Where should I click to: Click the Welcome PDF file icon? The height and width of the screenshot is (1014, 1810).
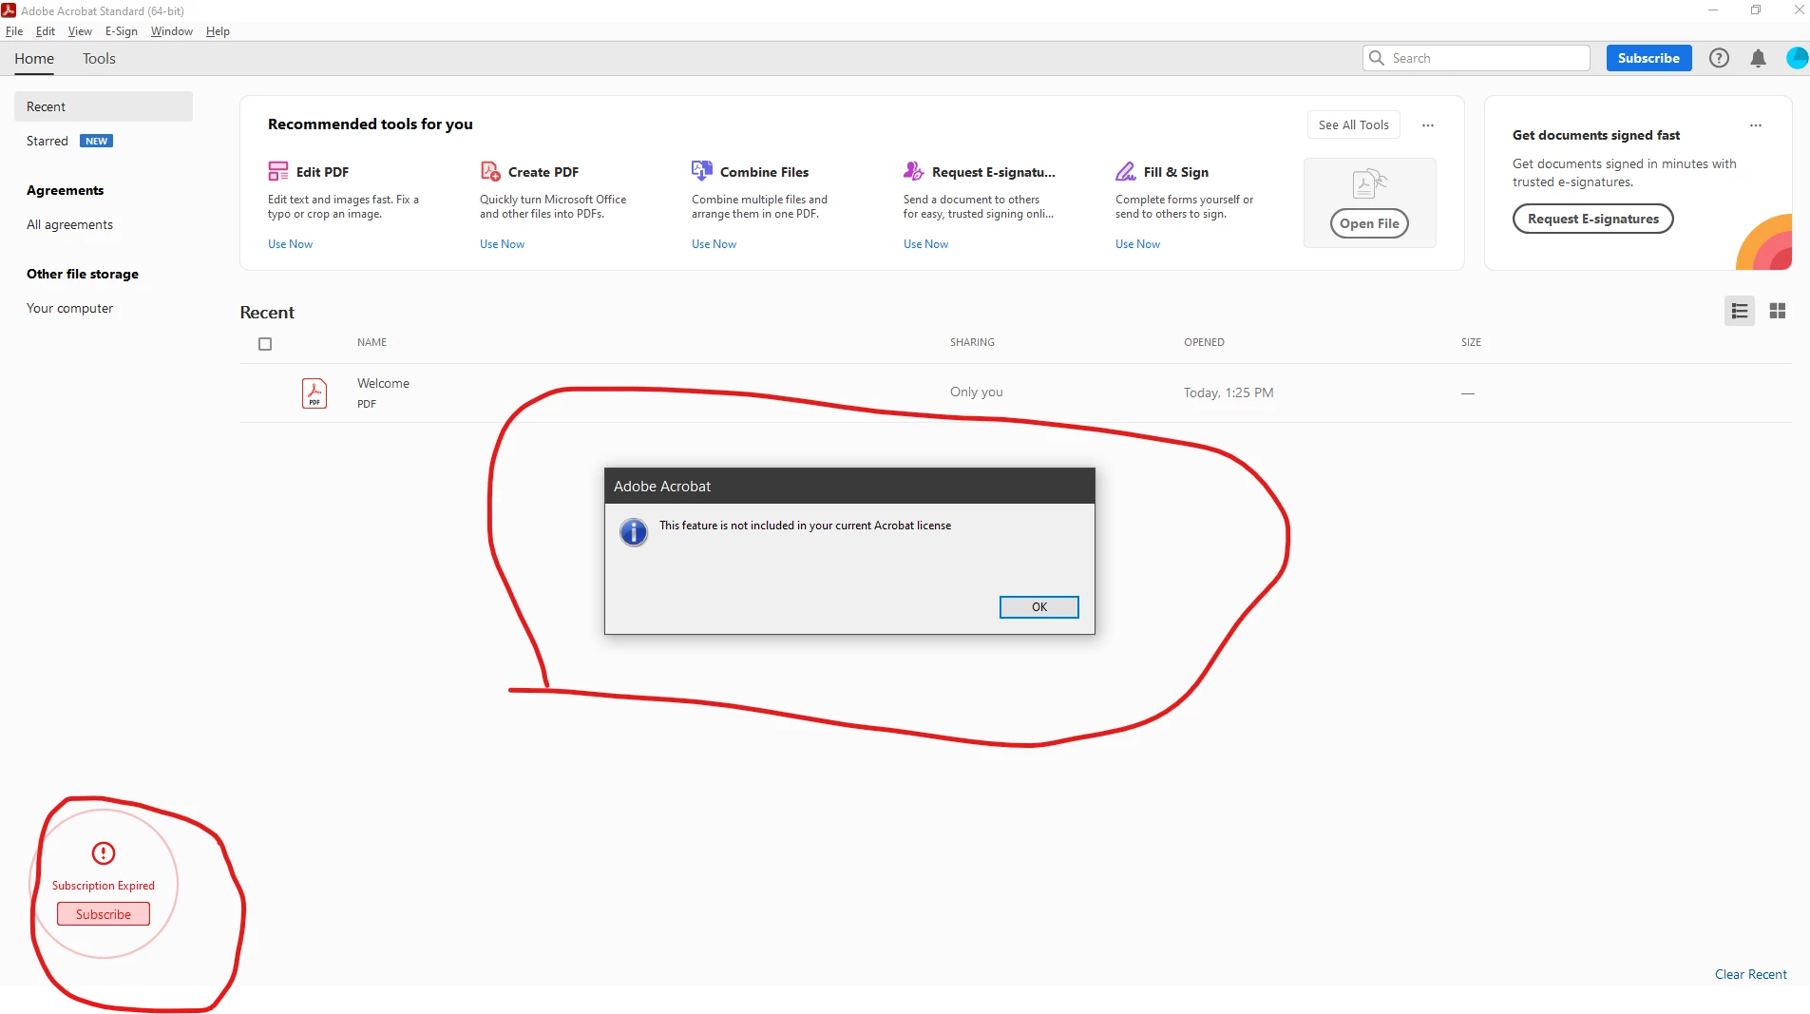[314, 392]
